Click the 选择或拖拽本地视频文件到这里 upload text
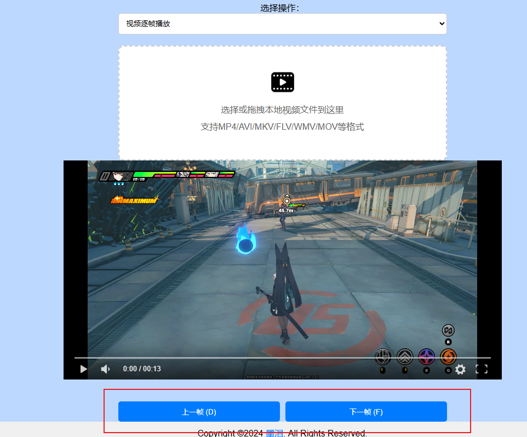The image size is (527, 437). point(282,110)
